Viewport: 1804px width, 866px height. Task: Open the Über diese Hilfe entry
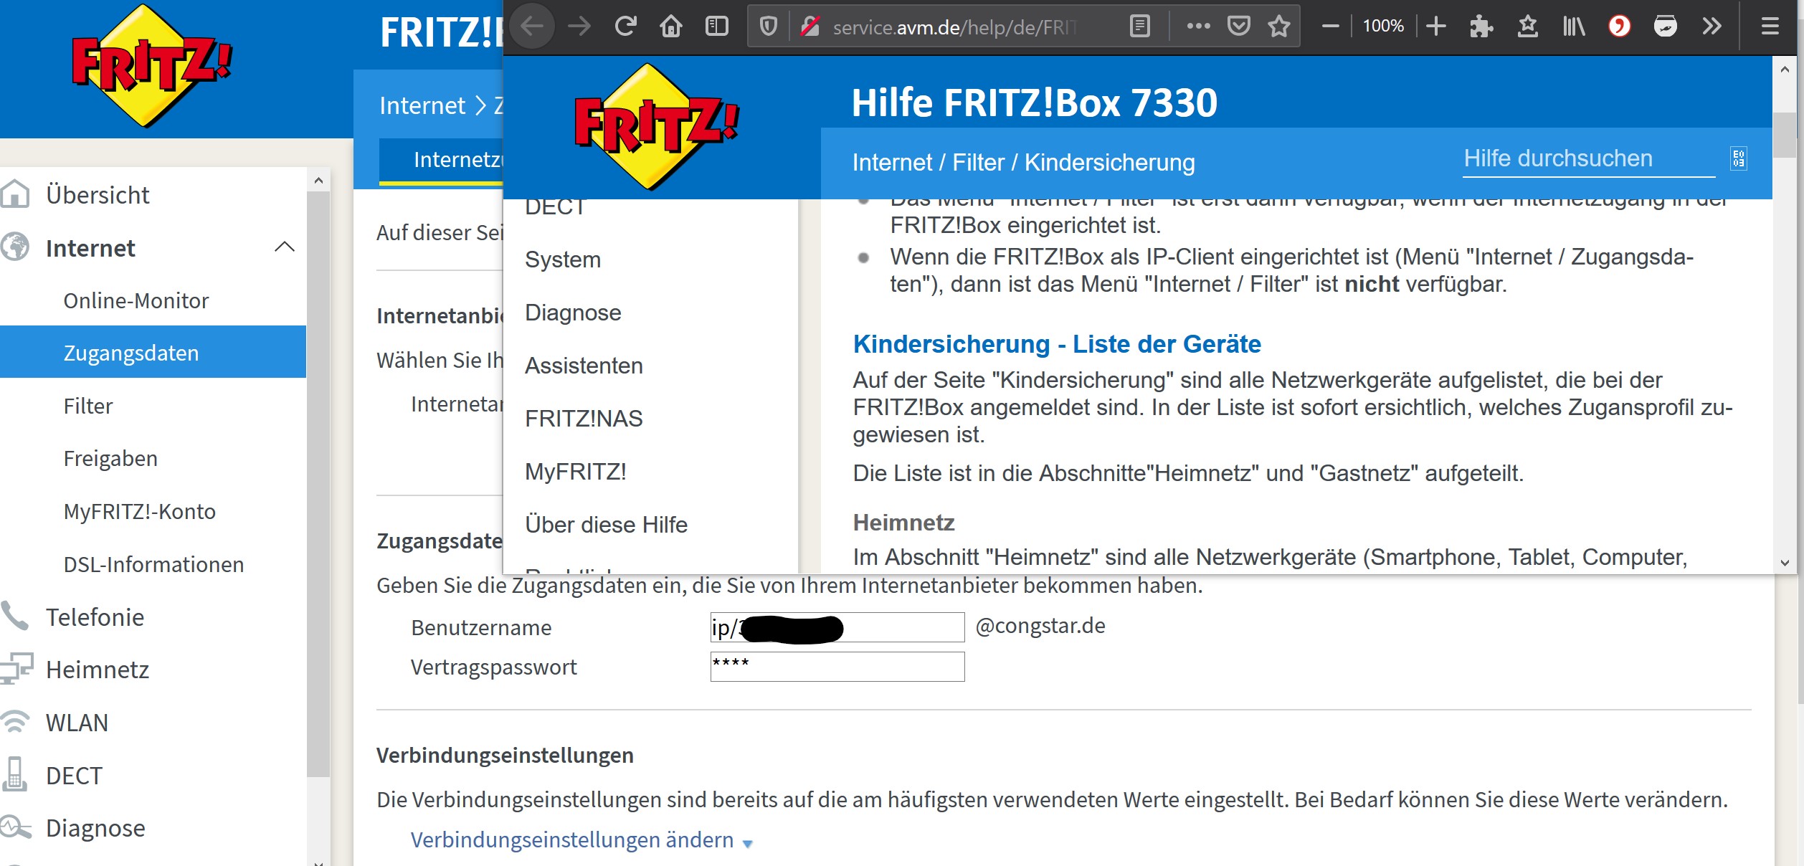click(x=606, y=524)
